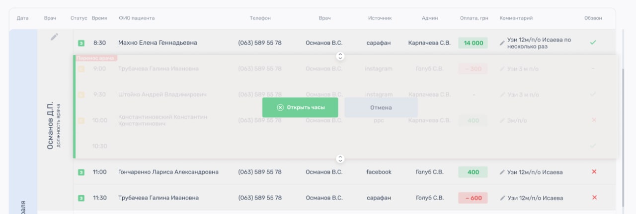Click the bottom chevron handle of the blocked hours
Screen dimensions: 636x214
pos(340,159)
